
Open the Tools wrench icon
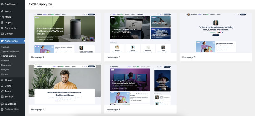coord(2,91)
